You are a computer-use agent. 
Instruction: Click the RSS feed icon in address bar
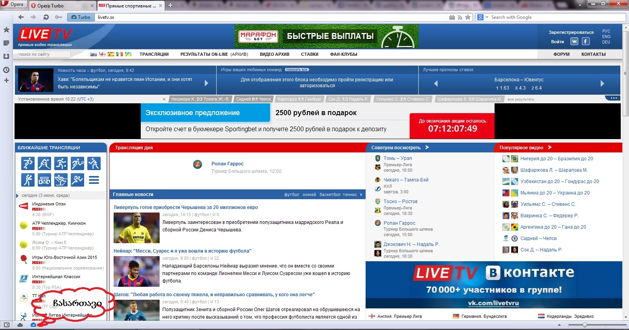click(460, 17)
